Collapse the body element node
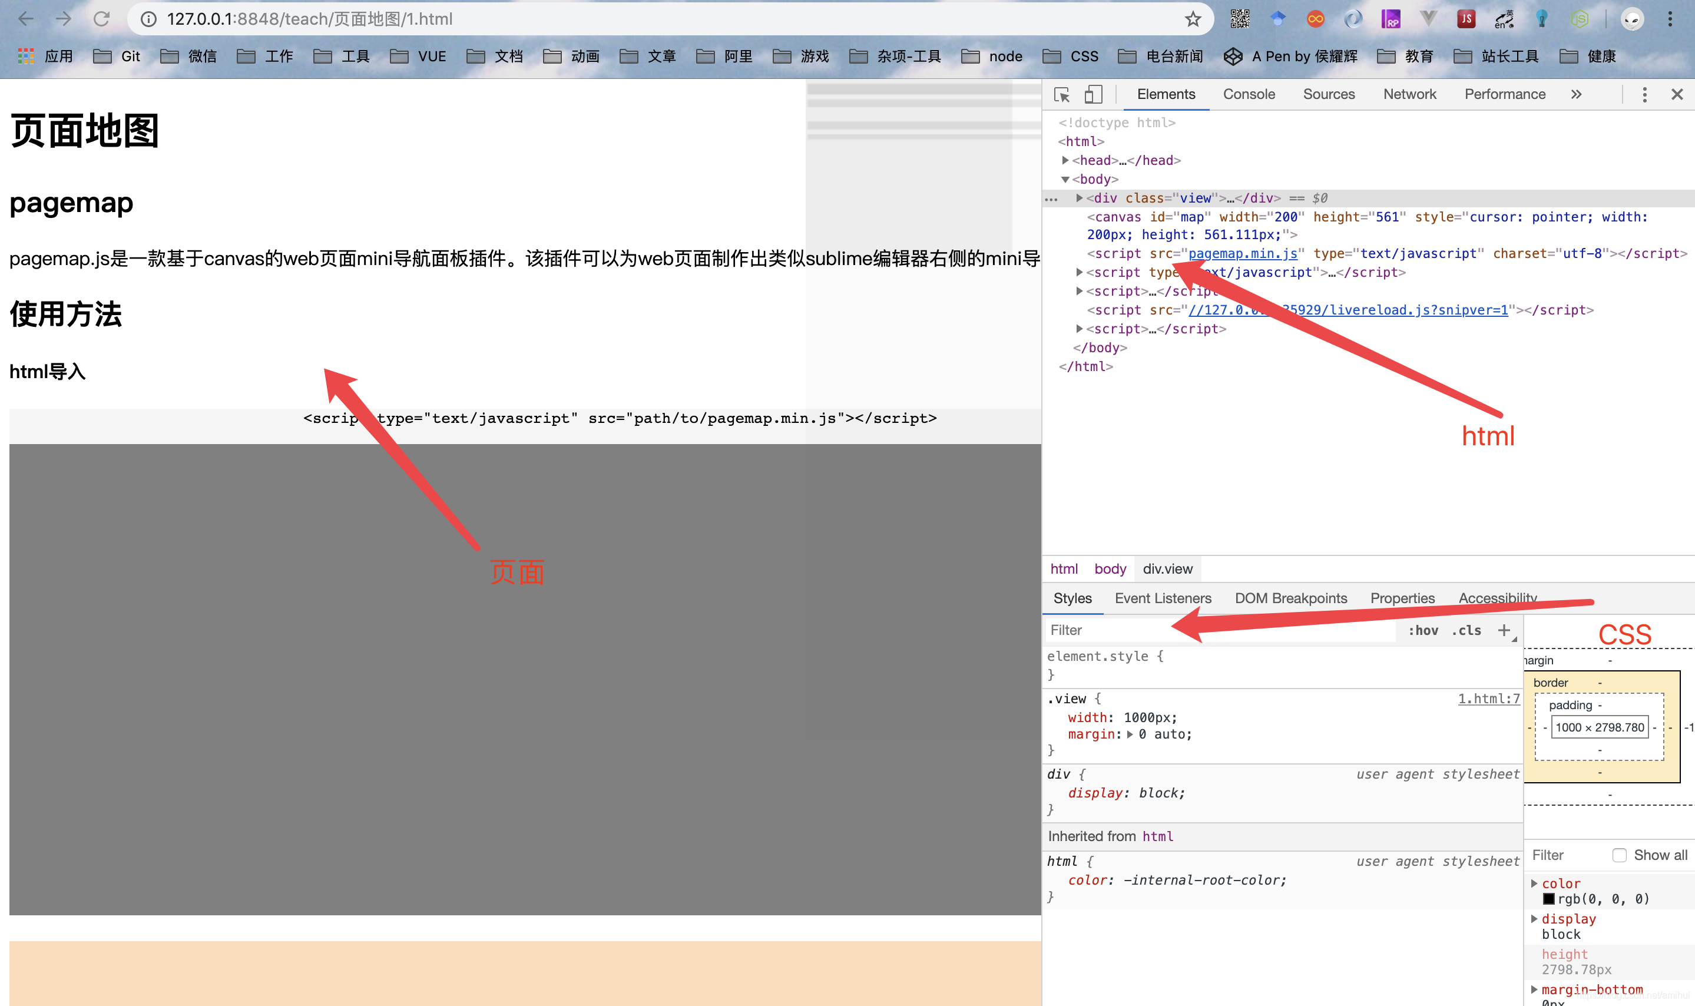Viewport: 1695px width, 1006px height. tap(1065, 179)
